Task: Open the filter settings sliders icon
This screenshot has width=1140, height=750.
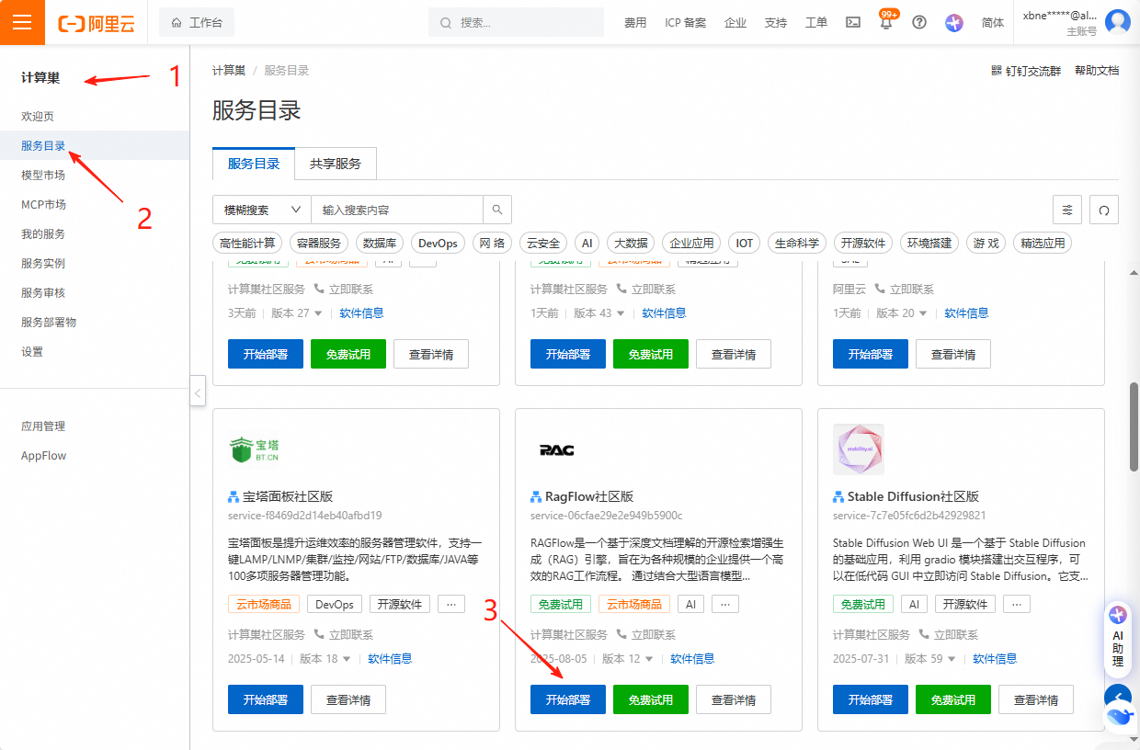Action: [1067, 210]
